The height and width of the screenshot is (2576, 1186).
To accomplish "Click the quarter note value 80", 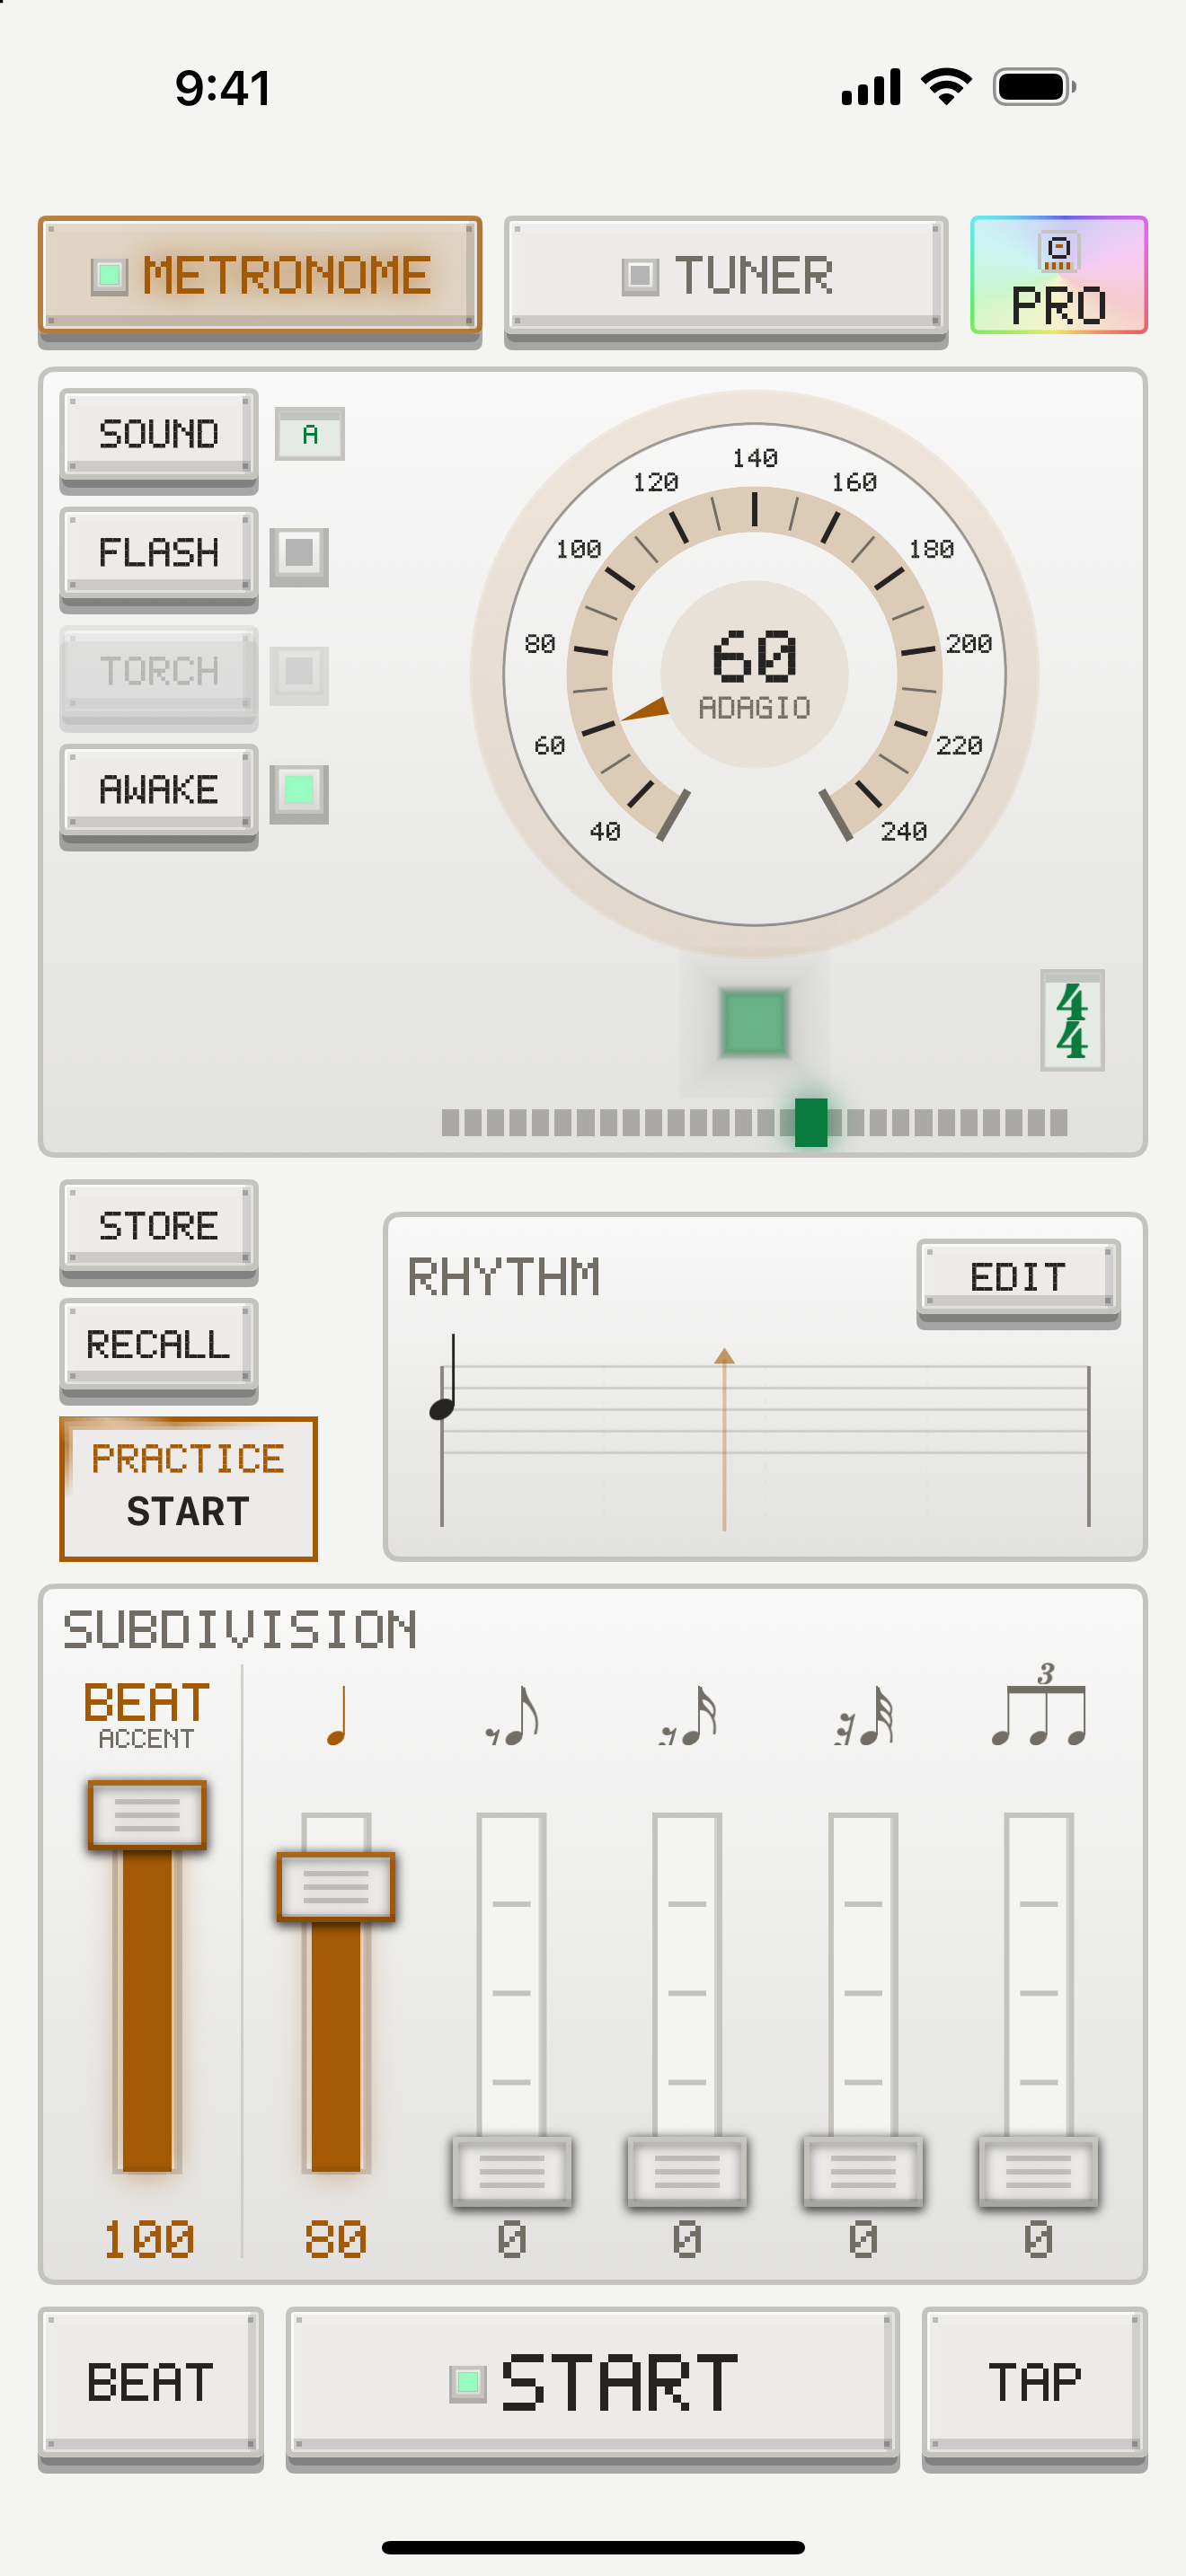I will [x=336, y=2239].
